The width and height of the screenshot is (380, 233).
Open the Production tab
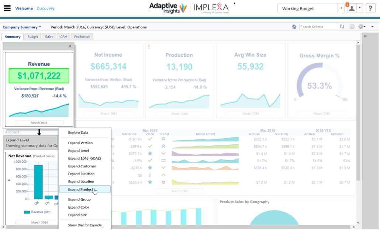[82, 37]
